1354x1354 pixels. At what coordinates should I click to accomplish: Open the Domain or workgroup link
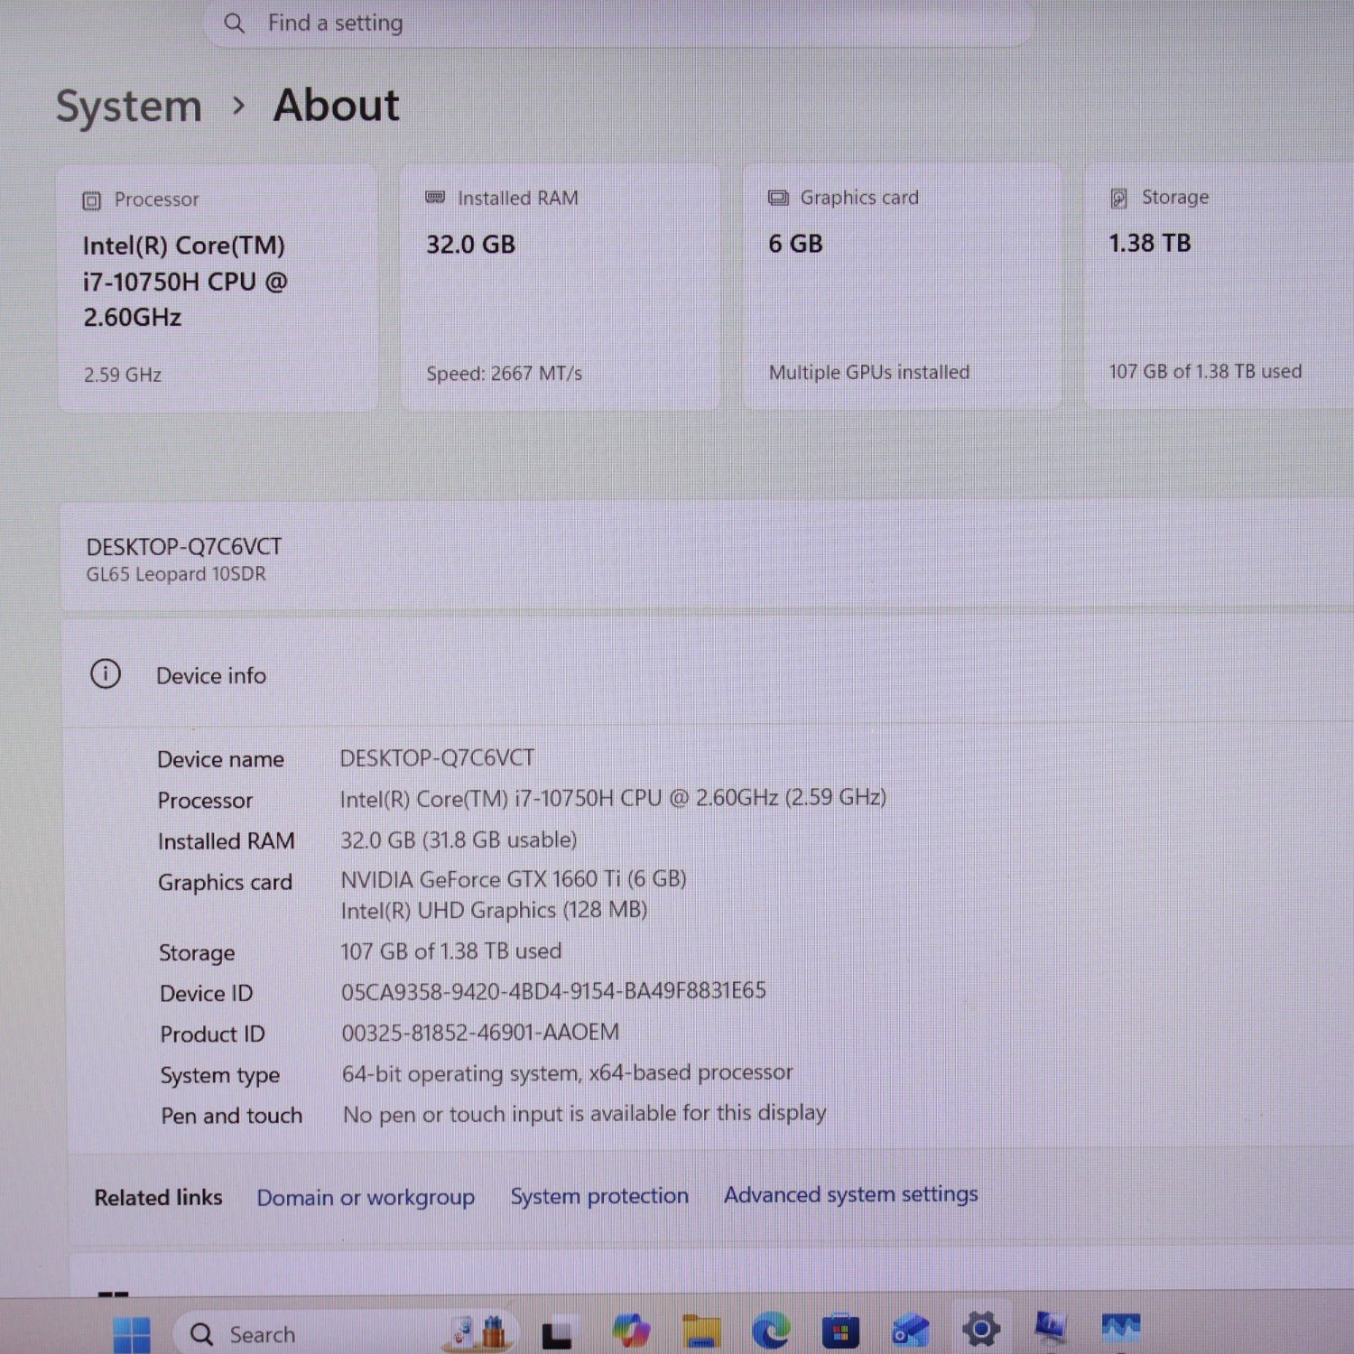366,1197
